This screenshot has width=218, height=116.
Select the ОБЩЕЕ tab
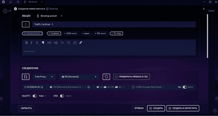26,16
